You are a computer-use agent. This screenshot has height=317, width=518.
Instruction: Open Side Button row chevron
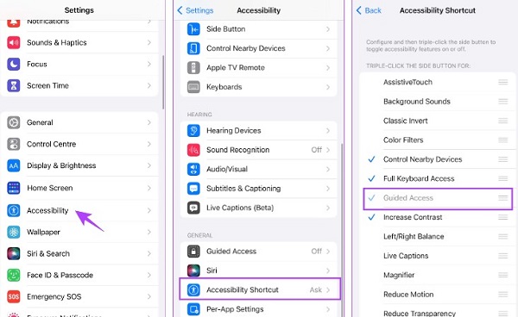click(x=328, y=29)
